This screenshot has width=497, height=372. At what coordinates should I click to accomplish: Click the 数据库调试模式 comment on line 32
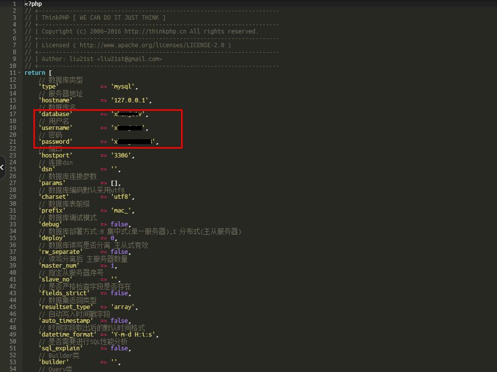pyautogui.click(x=68, y=217)
